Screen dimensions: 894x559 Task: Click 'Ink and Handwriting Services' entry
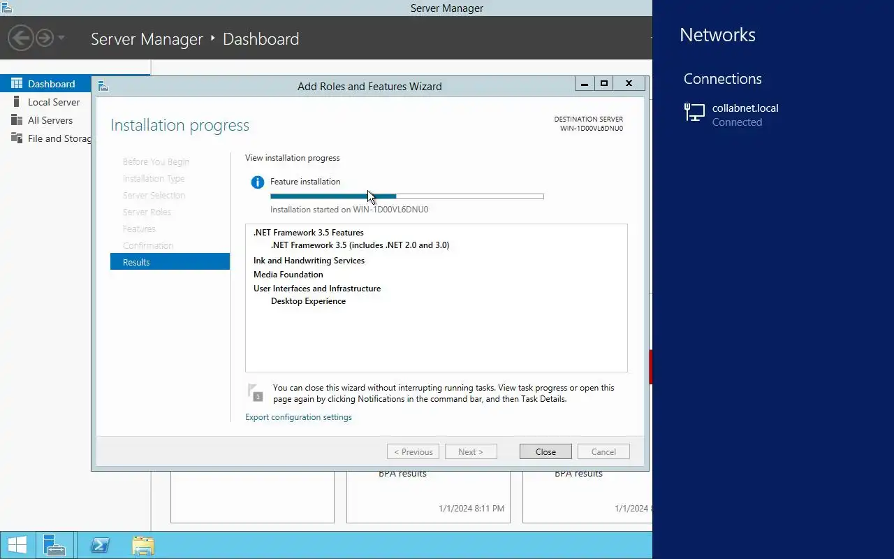309,261
